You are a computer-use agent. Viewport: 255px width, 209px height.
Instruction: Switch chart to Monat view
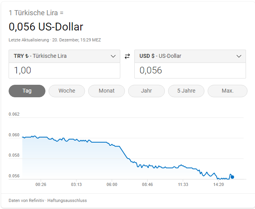[107, 91]
